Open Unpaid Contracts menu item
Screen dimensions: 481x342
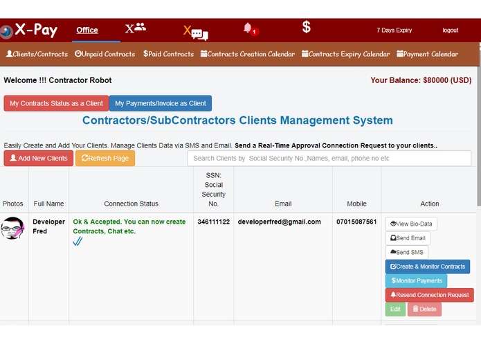coord(105,54)
